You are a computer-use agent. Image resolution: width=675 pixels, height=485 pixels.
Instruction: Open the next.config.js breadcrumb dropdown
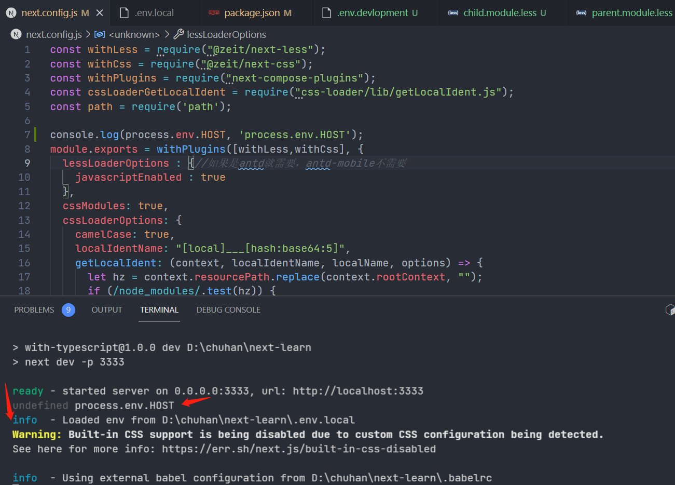[53, 34]
